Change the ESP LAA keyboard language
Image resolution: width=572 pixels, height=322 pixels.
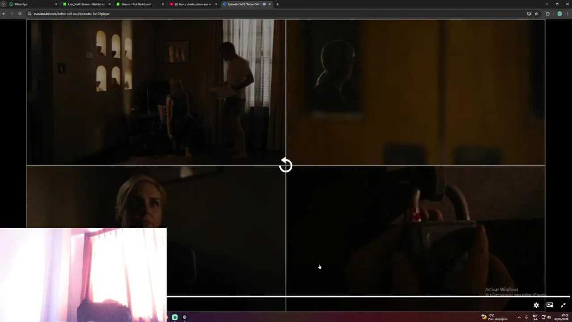pyautogui.click(x=535, y=317)
